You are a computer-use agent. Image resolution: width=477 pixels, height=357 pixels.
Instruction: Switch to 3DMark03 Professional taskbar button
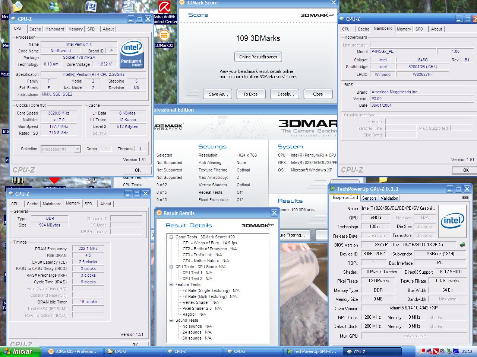73,351
